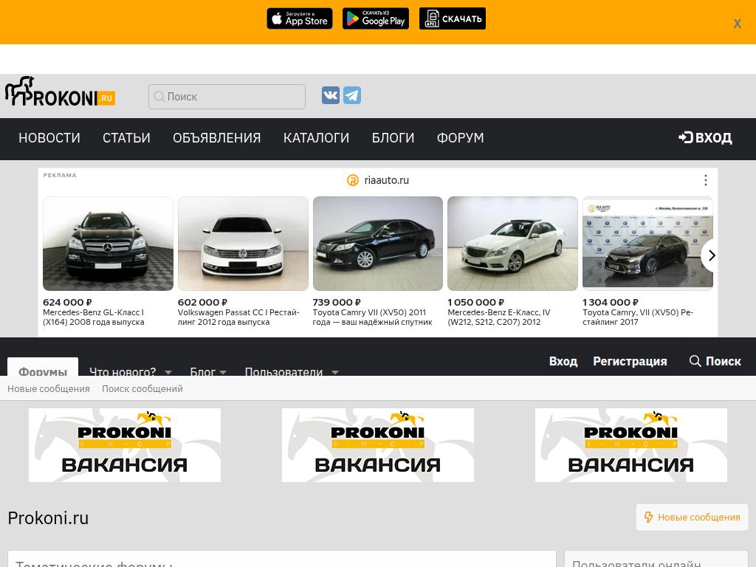Click the Google Play download badge
756x567 pixels.
pos(375,18)
